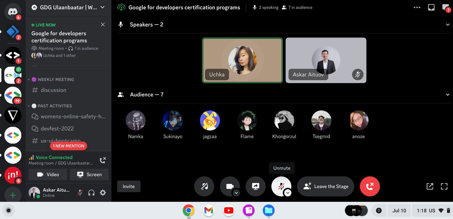Select Uchka speaker tile
Viewport: 453px width, 219px height.
242,60
